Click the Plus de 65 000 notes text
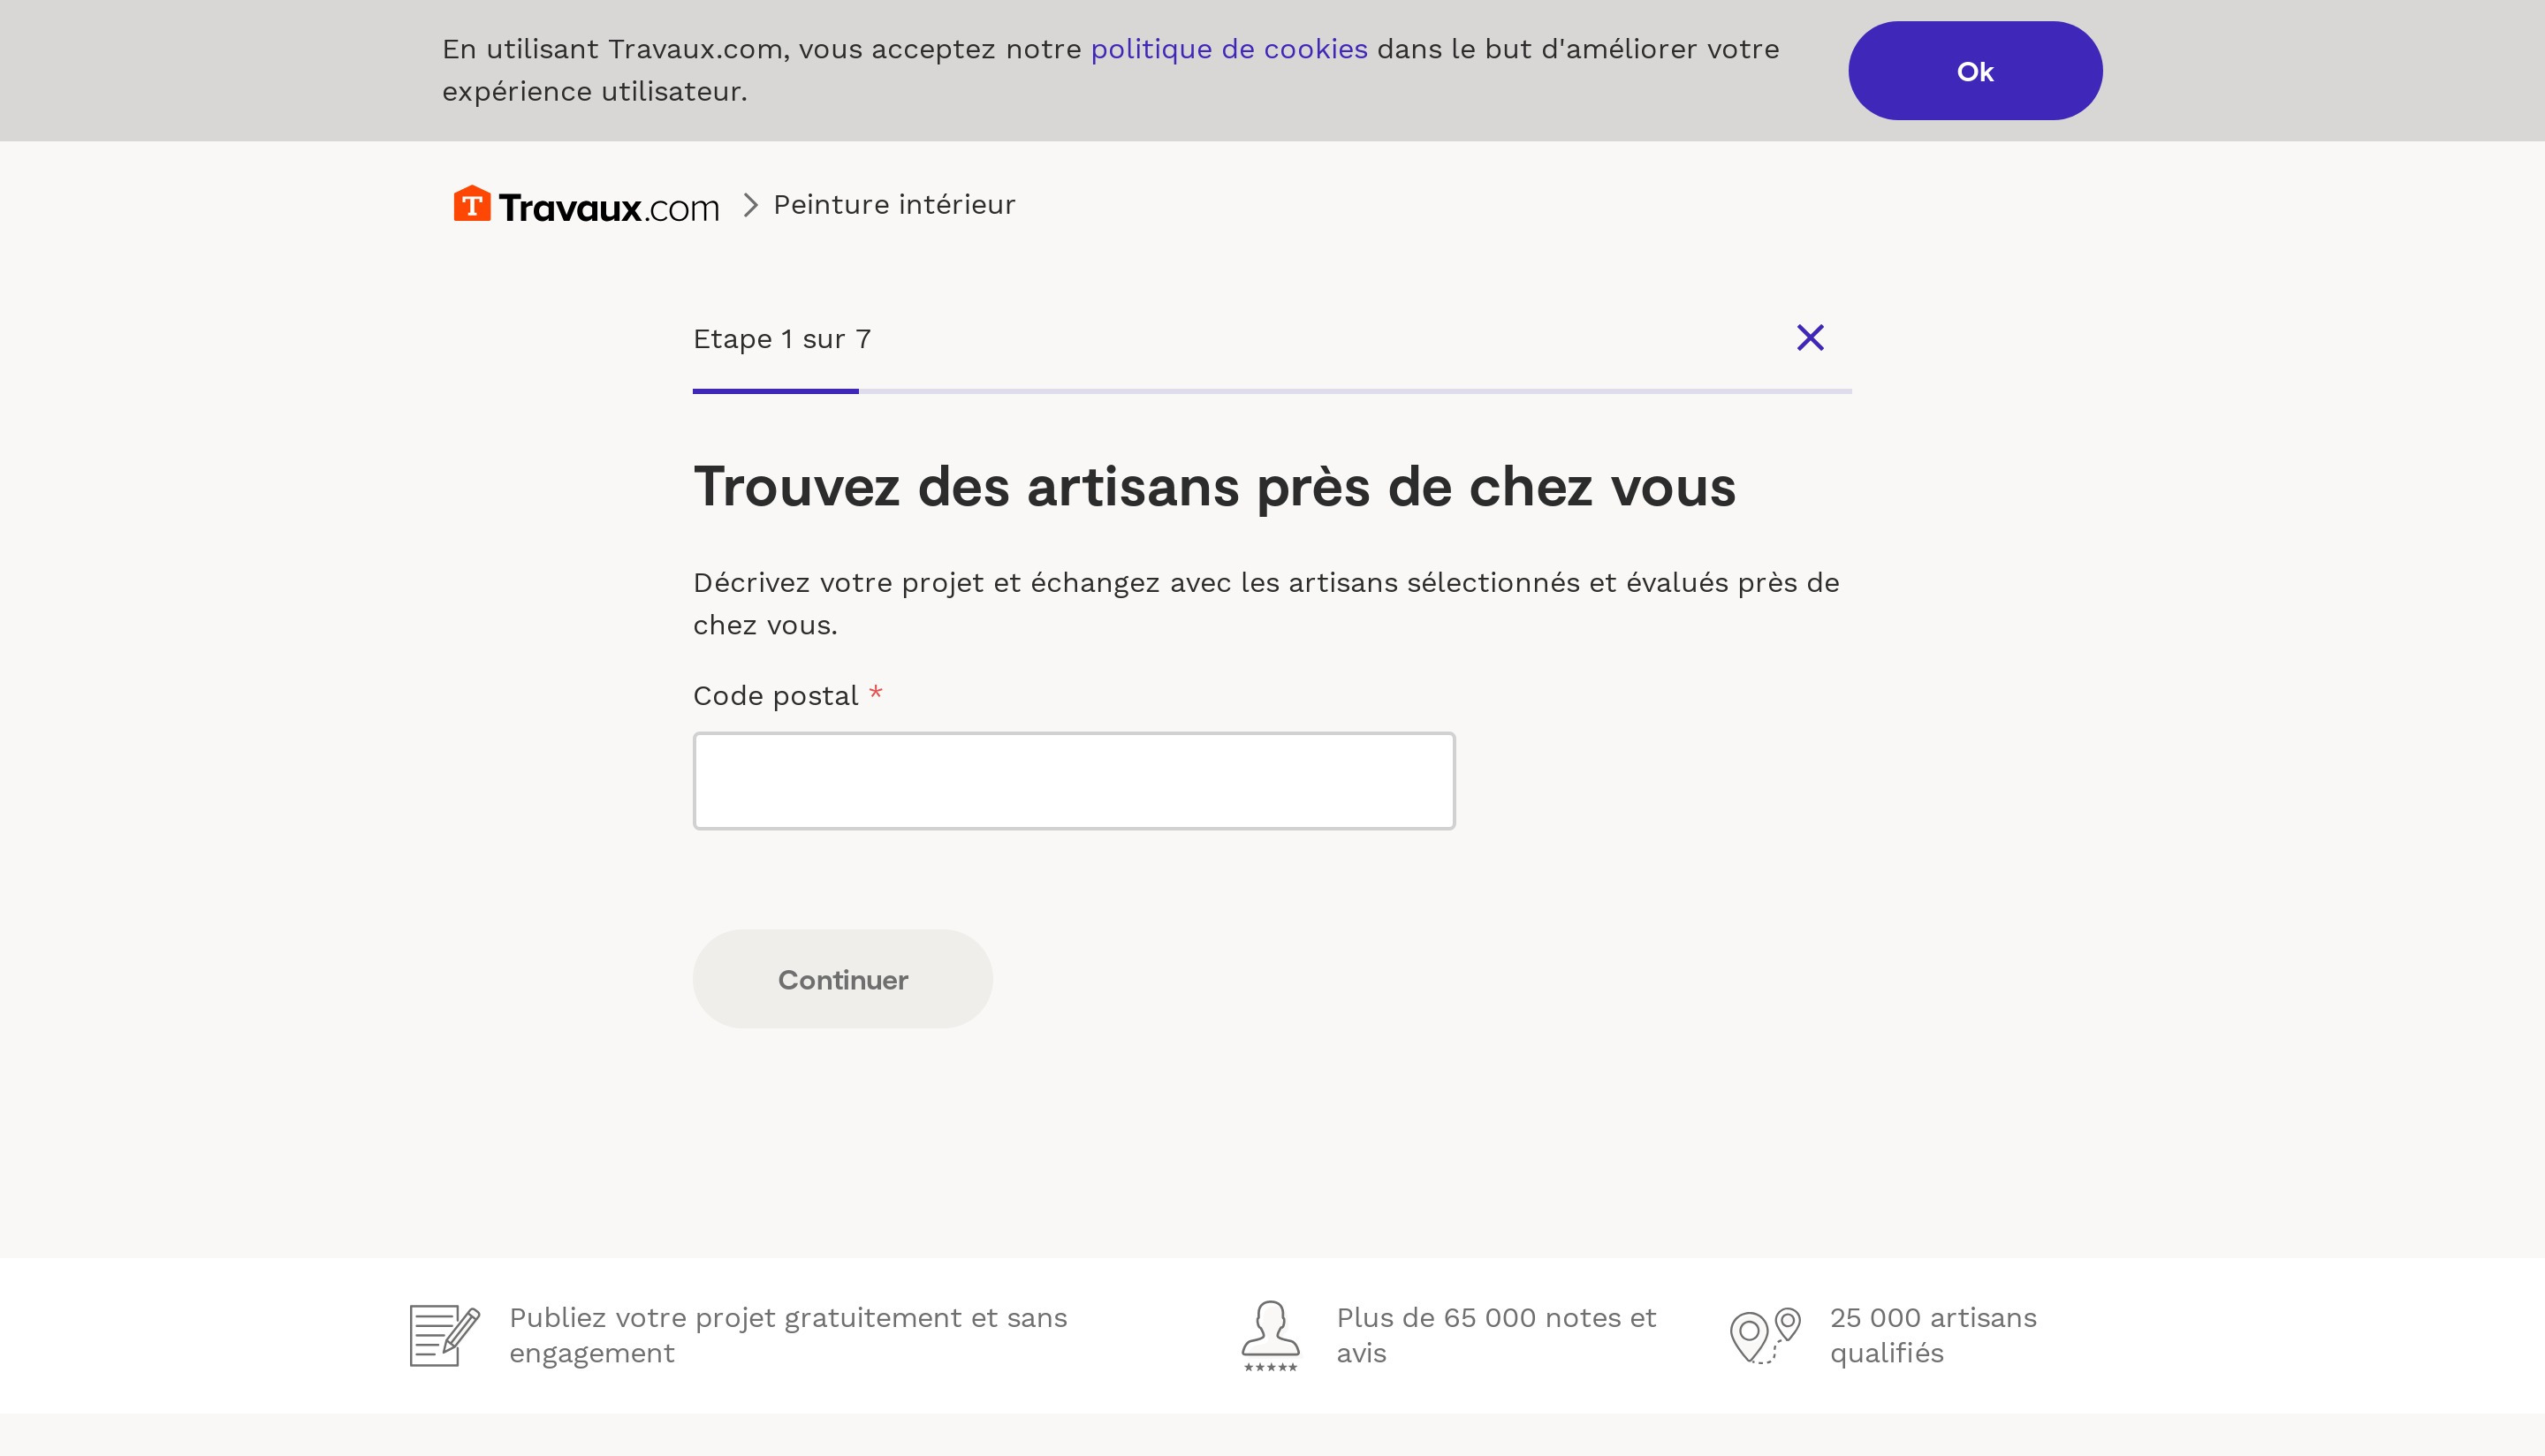 (1495, 1335)
